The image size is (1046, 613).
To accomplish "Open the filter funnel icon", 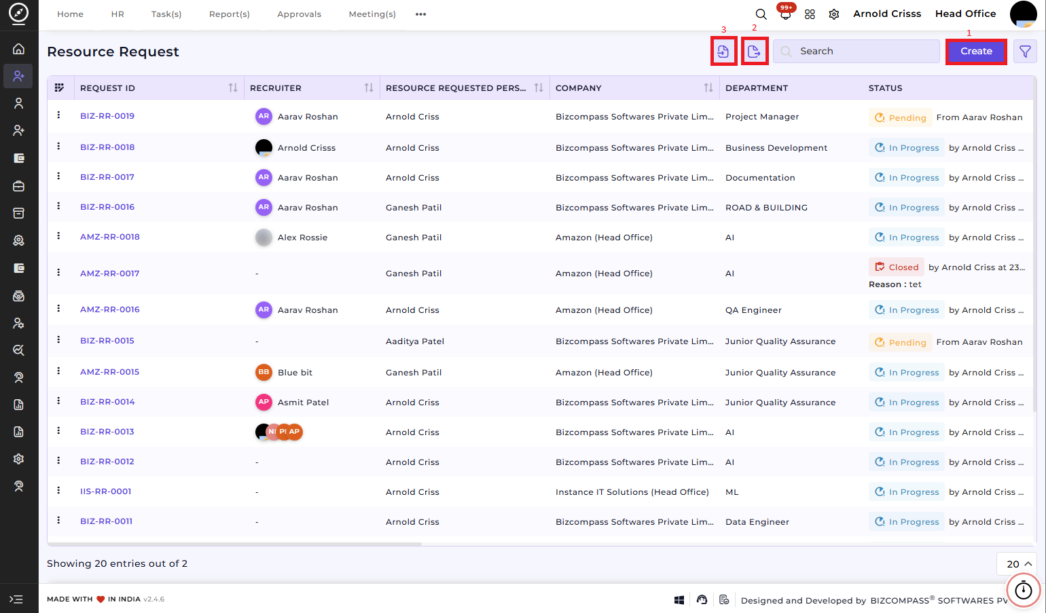I will pos(1025,52).
